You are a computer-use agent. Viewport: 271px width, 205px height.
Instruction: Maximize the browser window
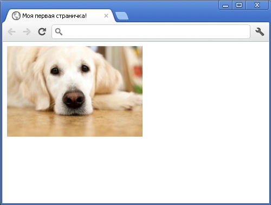[x=239, y=5]
